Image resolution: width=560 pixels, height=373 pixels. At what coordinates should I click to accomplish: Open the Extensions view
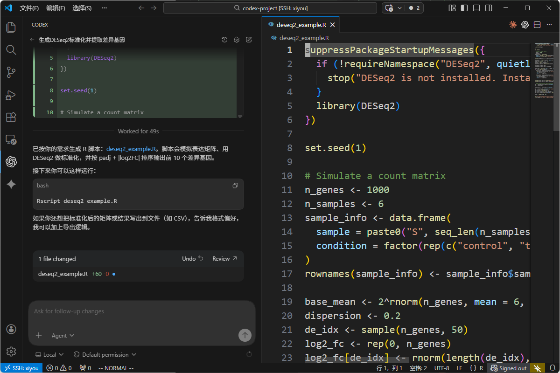11,117
